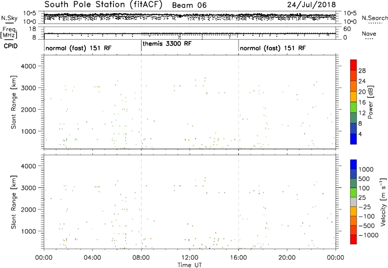
Task: Click the '28' label on Power colorbar
Action: point(362,71)
